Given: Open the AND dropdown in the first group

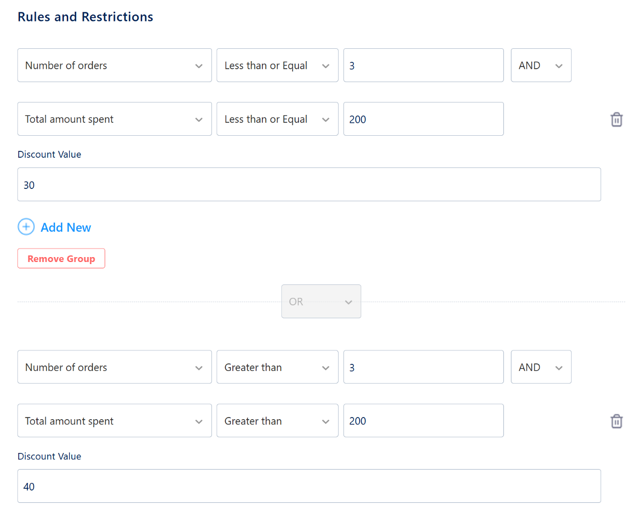Looking at the screenshot, I should [x=540, y=65].
